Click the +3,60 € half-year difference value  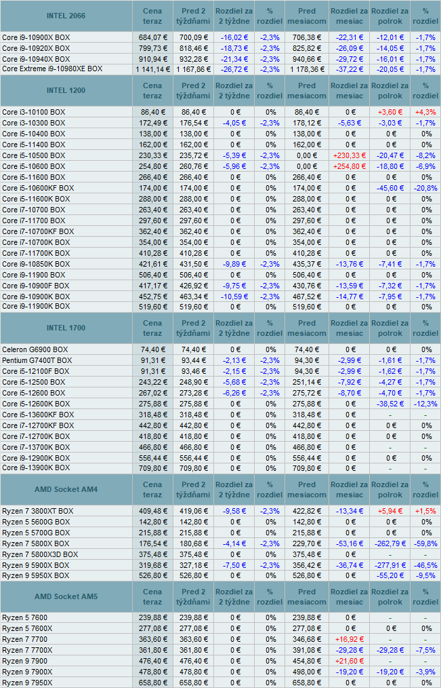pos(390,113)
